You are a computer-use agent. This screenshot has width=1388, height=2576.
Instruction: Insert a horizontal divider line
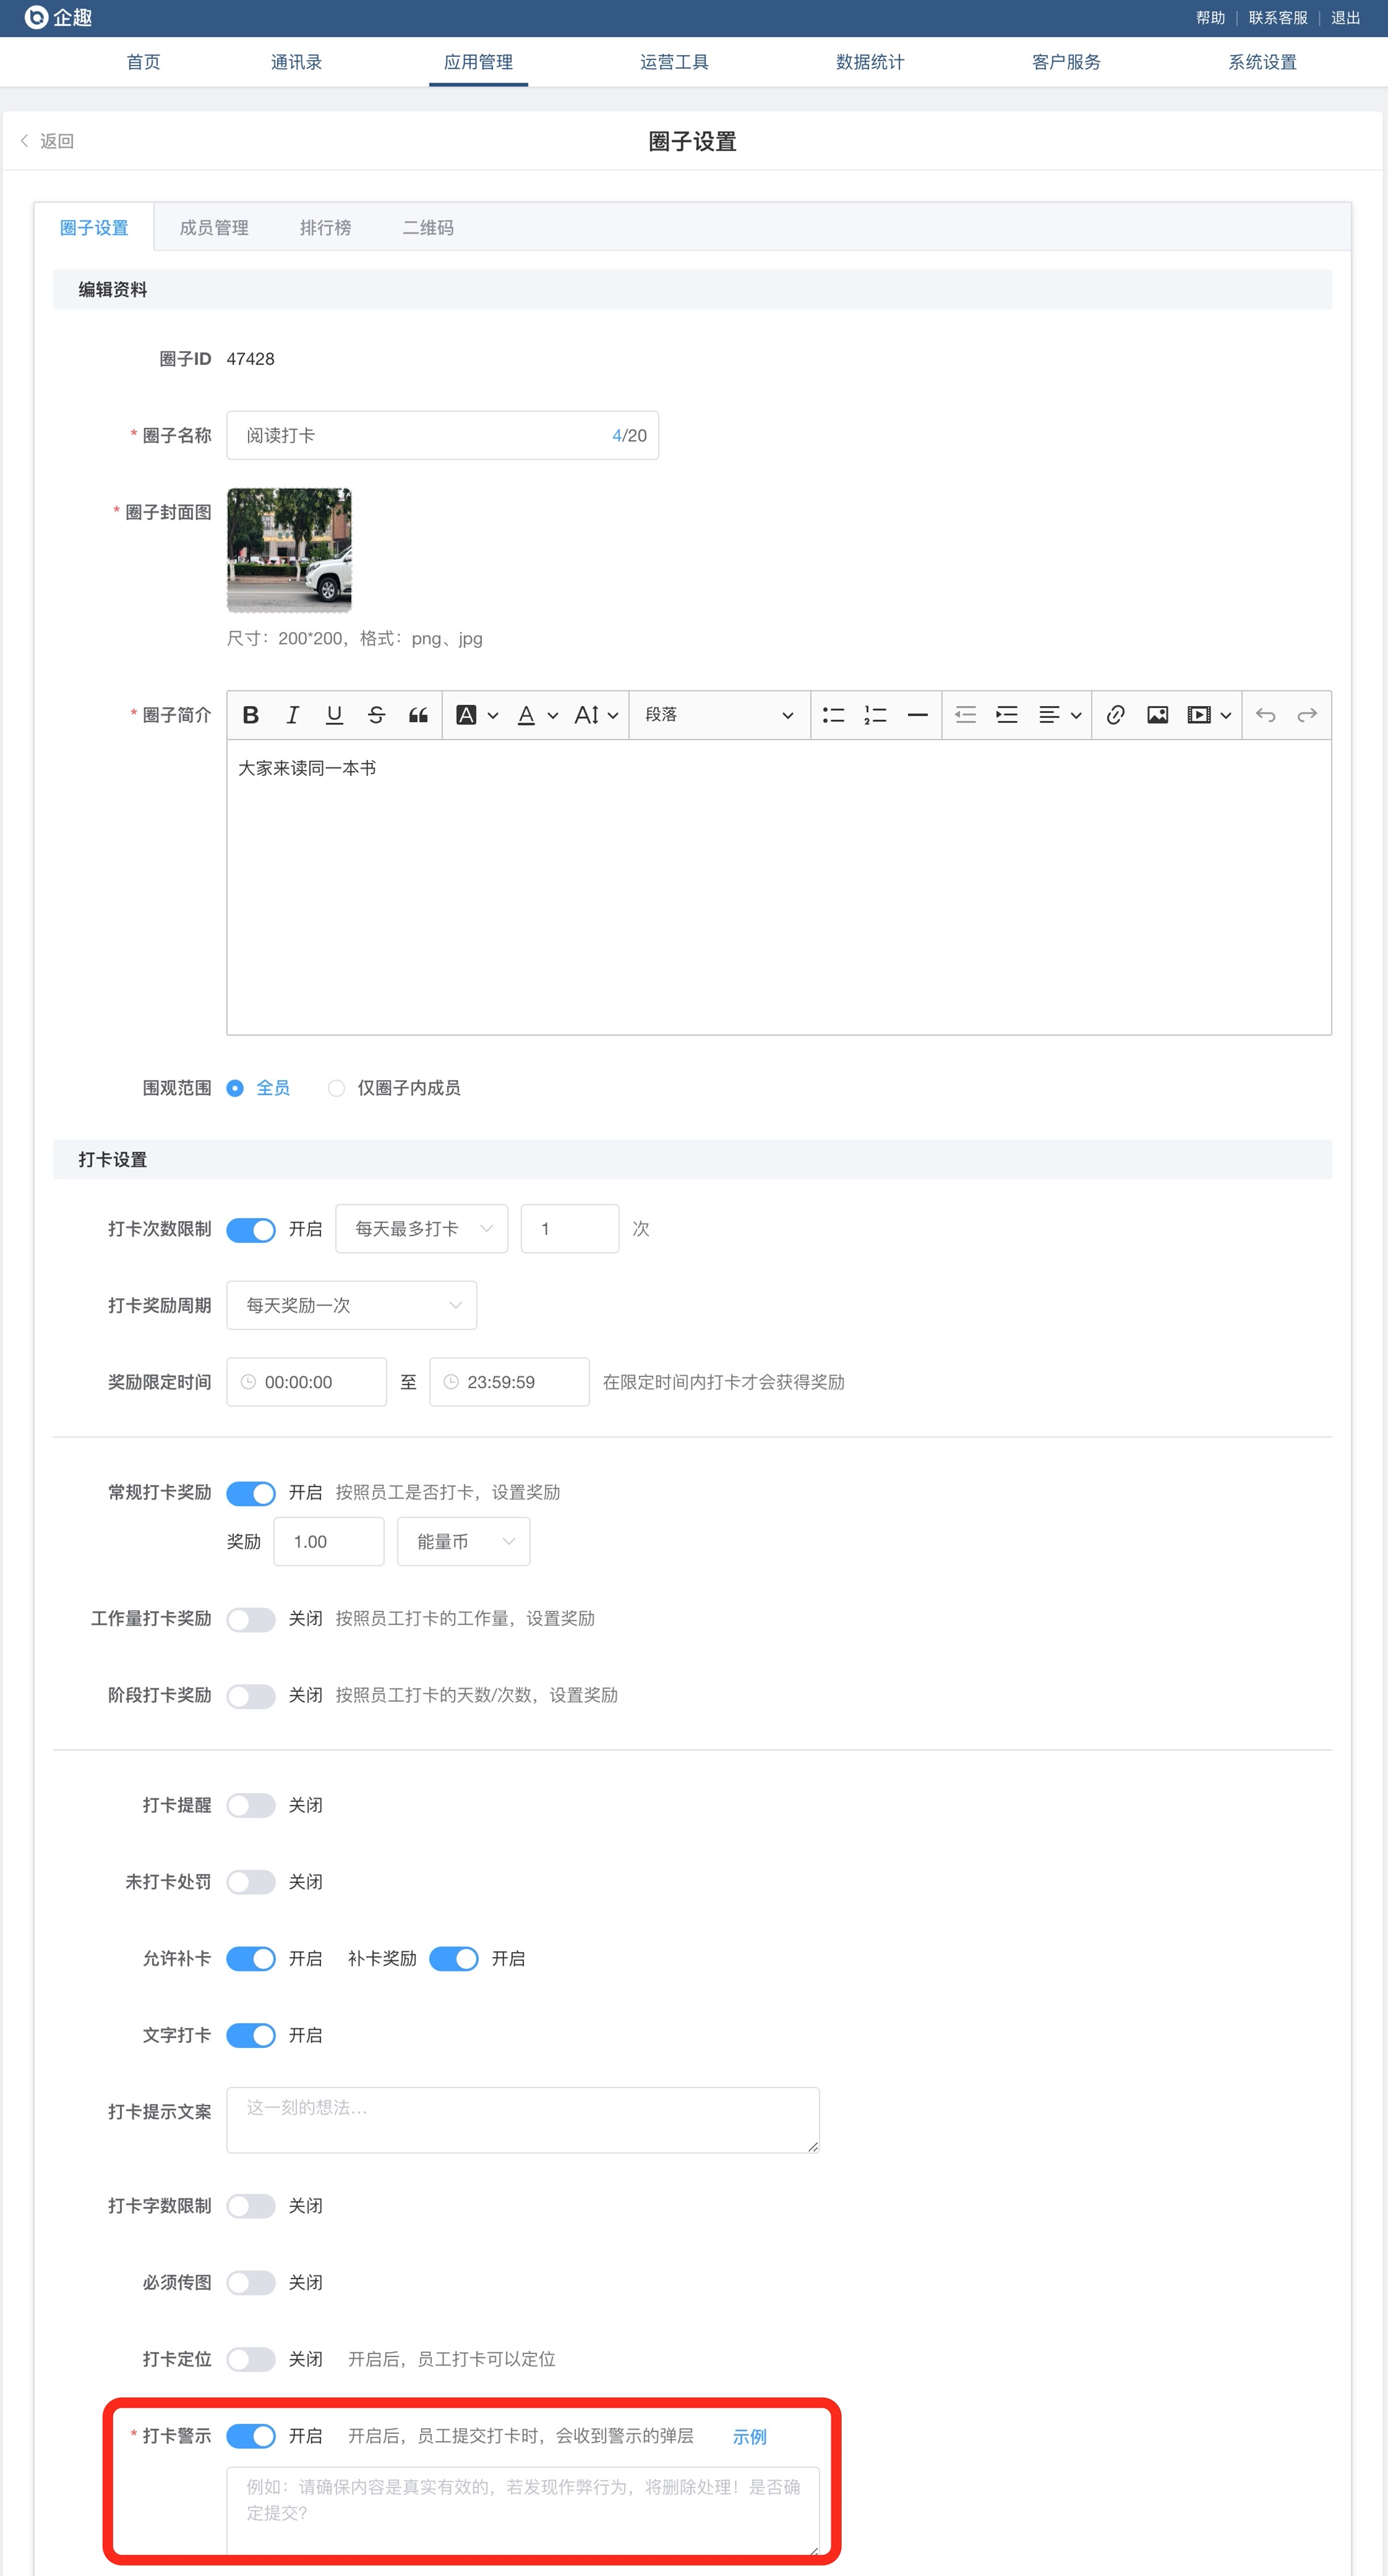917,715
